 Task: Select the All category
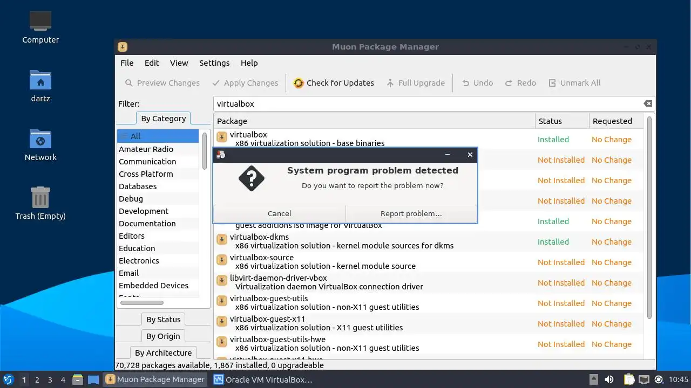click(x=158, y=136)
